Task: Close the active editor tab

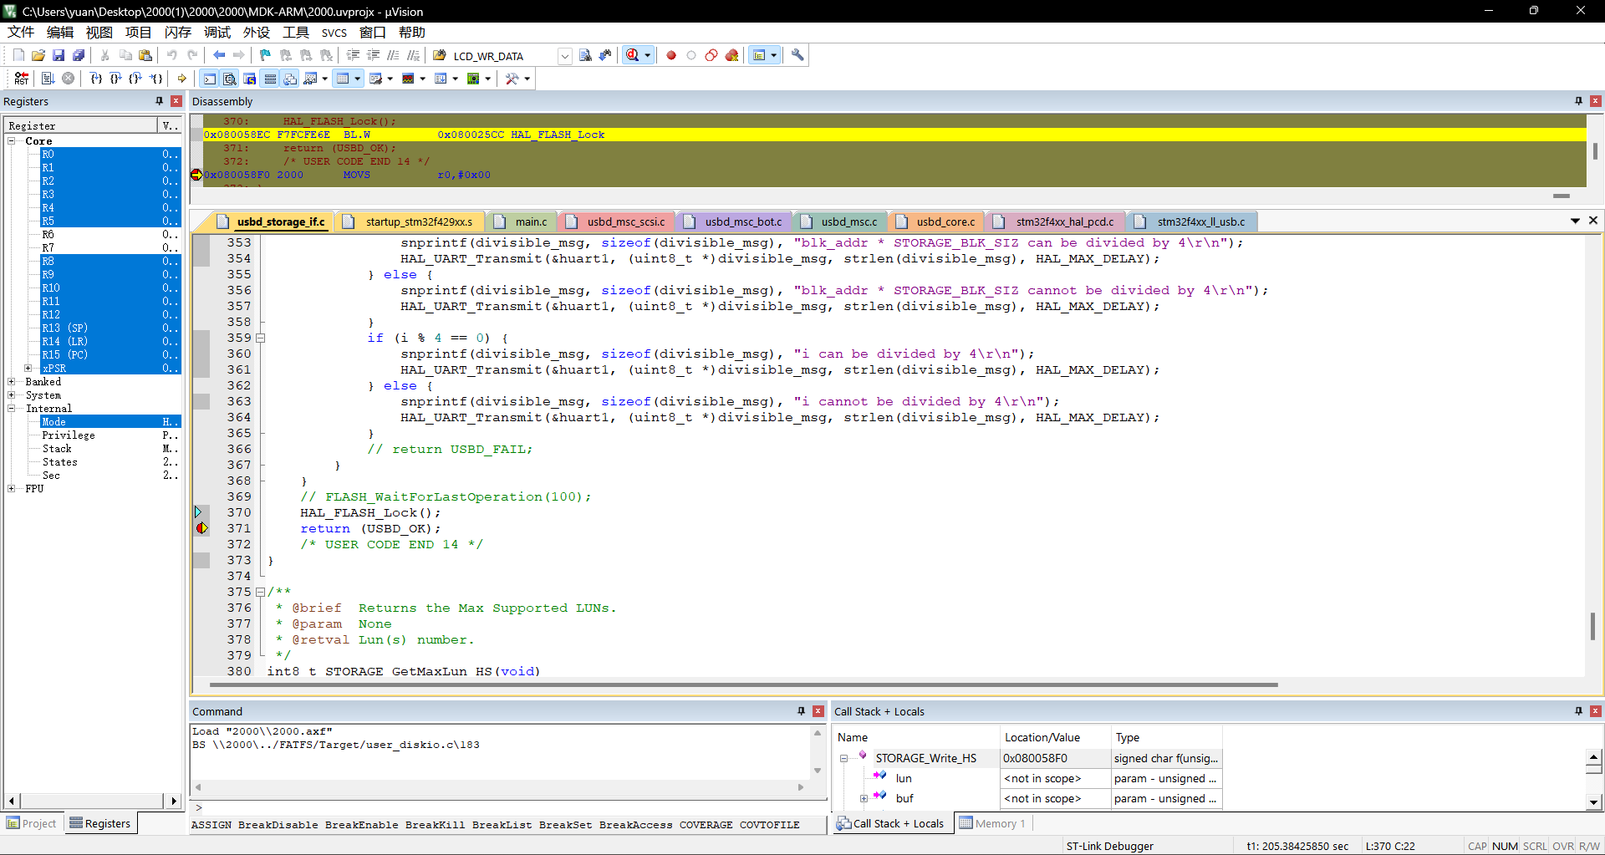Action: [1593, 221]
